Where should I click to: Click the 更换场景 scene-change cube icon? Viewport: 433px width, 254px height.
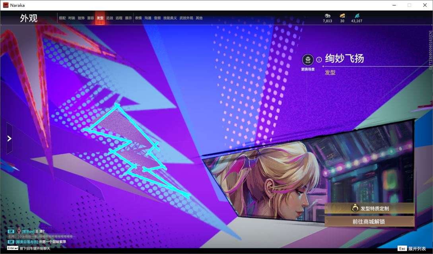[308, 59]
